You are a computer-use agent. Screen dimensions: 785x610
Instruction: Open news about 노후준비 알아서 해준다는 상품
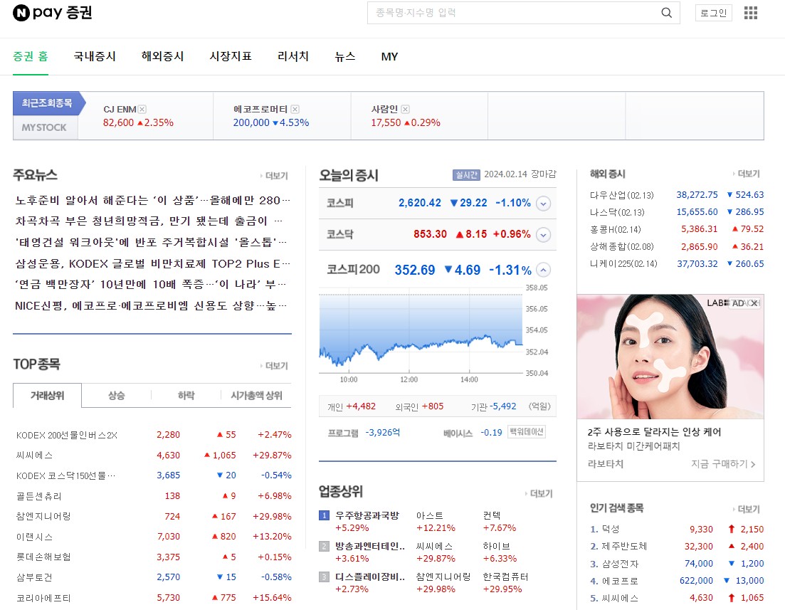click(153, 200)
